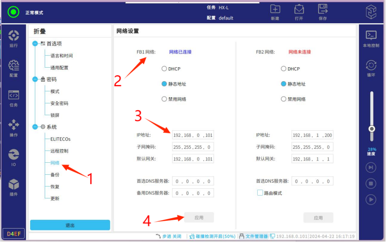Screen dimensions: 386x242
Task: Click the 应用 button under FB1 settings
Action: (x=199, y=217)
